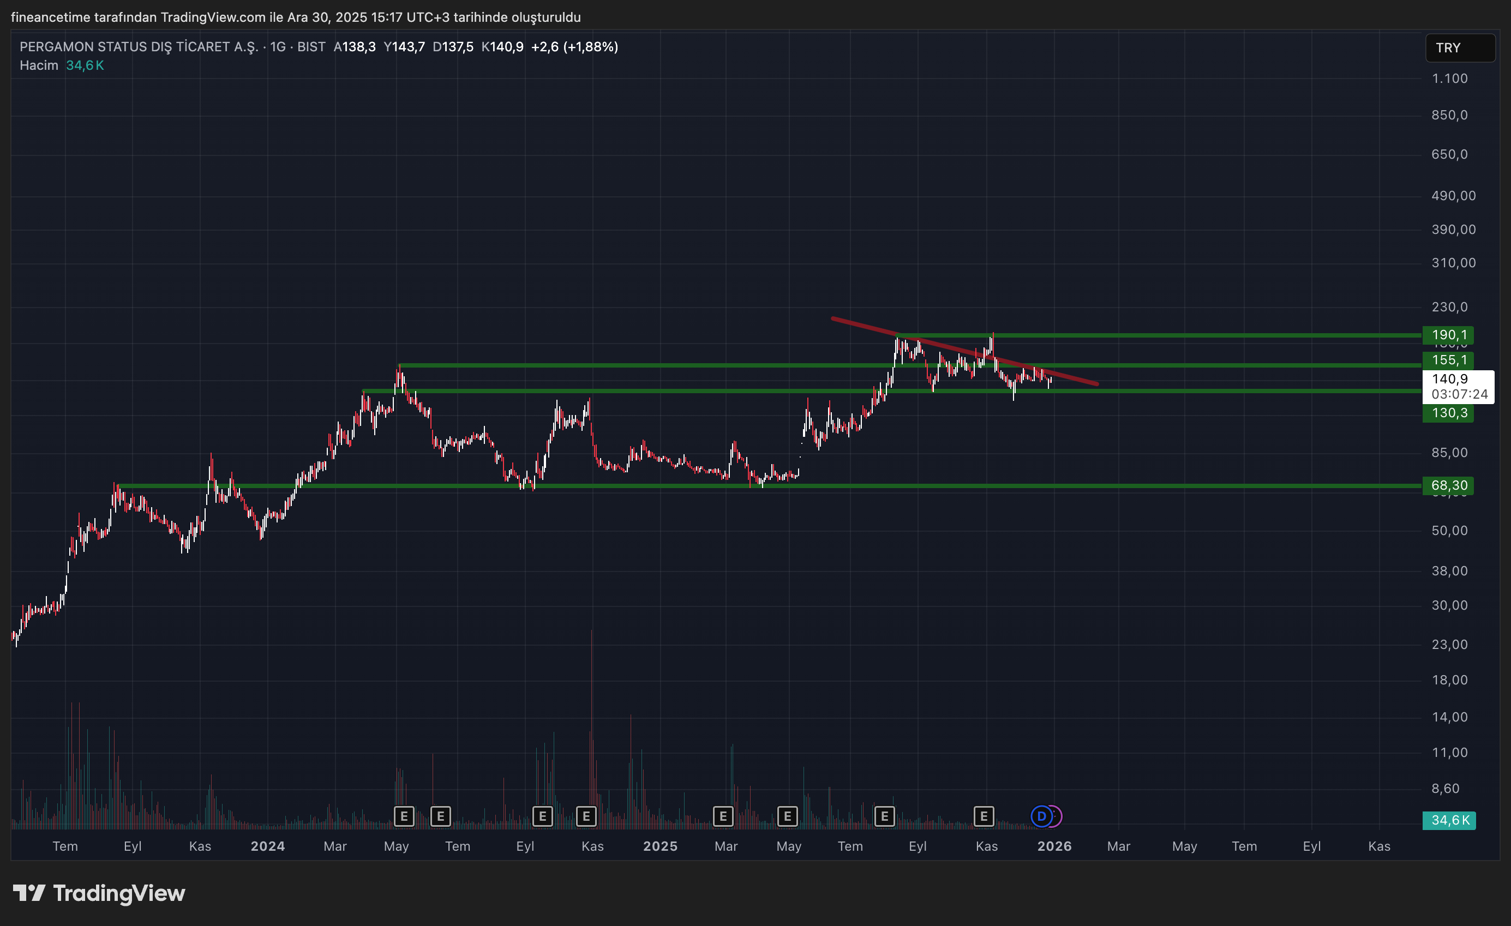Click the E earnings marker near Eyl 2024
1511x926 pixels.
[x=542, y=816]
